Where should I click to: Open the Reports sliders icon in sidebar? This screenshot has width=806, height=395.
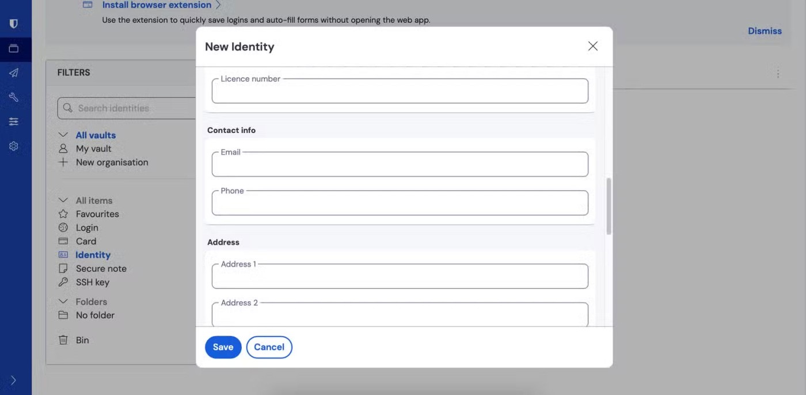point(13,121)
